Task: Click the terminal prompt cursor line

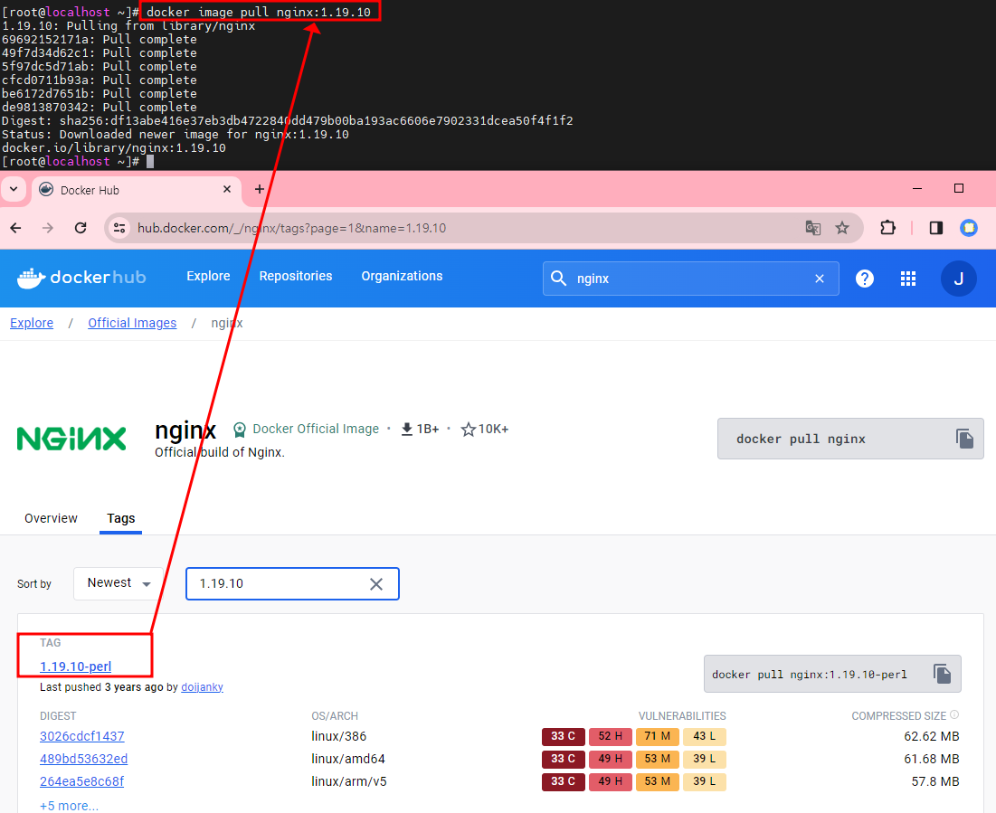Action: (78, 161)
